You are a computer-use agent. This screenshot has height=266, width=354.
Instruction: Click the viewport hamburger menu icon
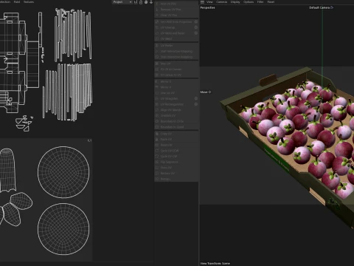pyautogui.click(x=202, y=2)
